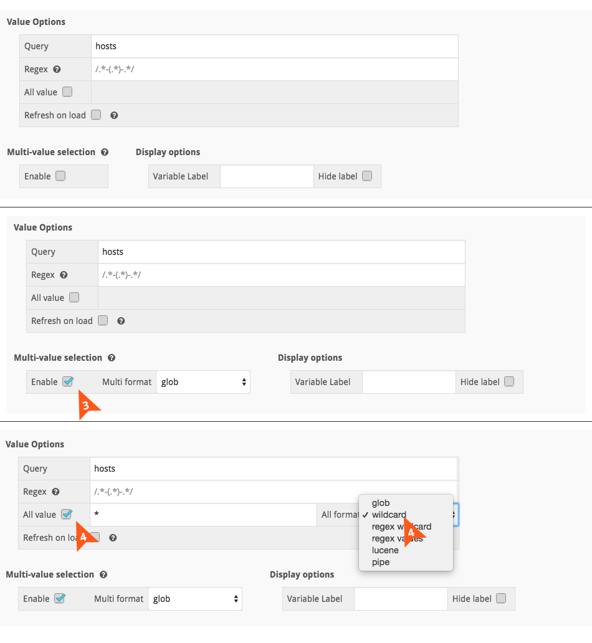The width and height of the screenshot is (592, 643).
Task: Click Multi-value selection help icon, middle panel
Action: (112, 358)
